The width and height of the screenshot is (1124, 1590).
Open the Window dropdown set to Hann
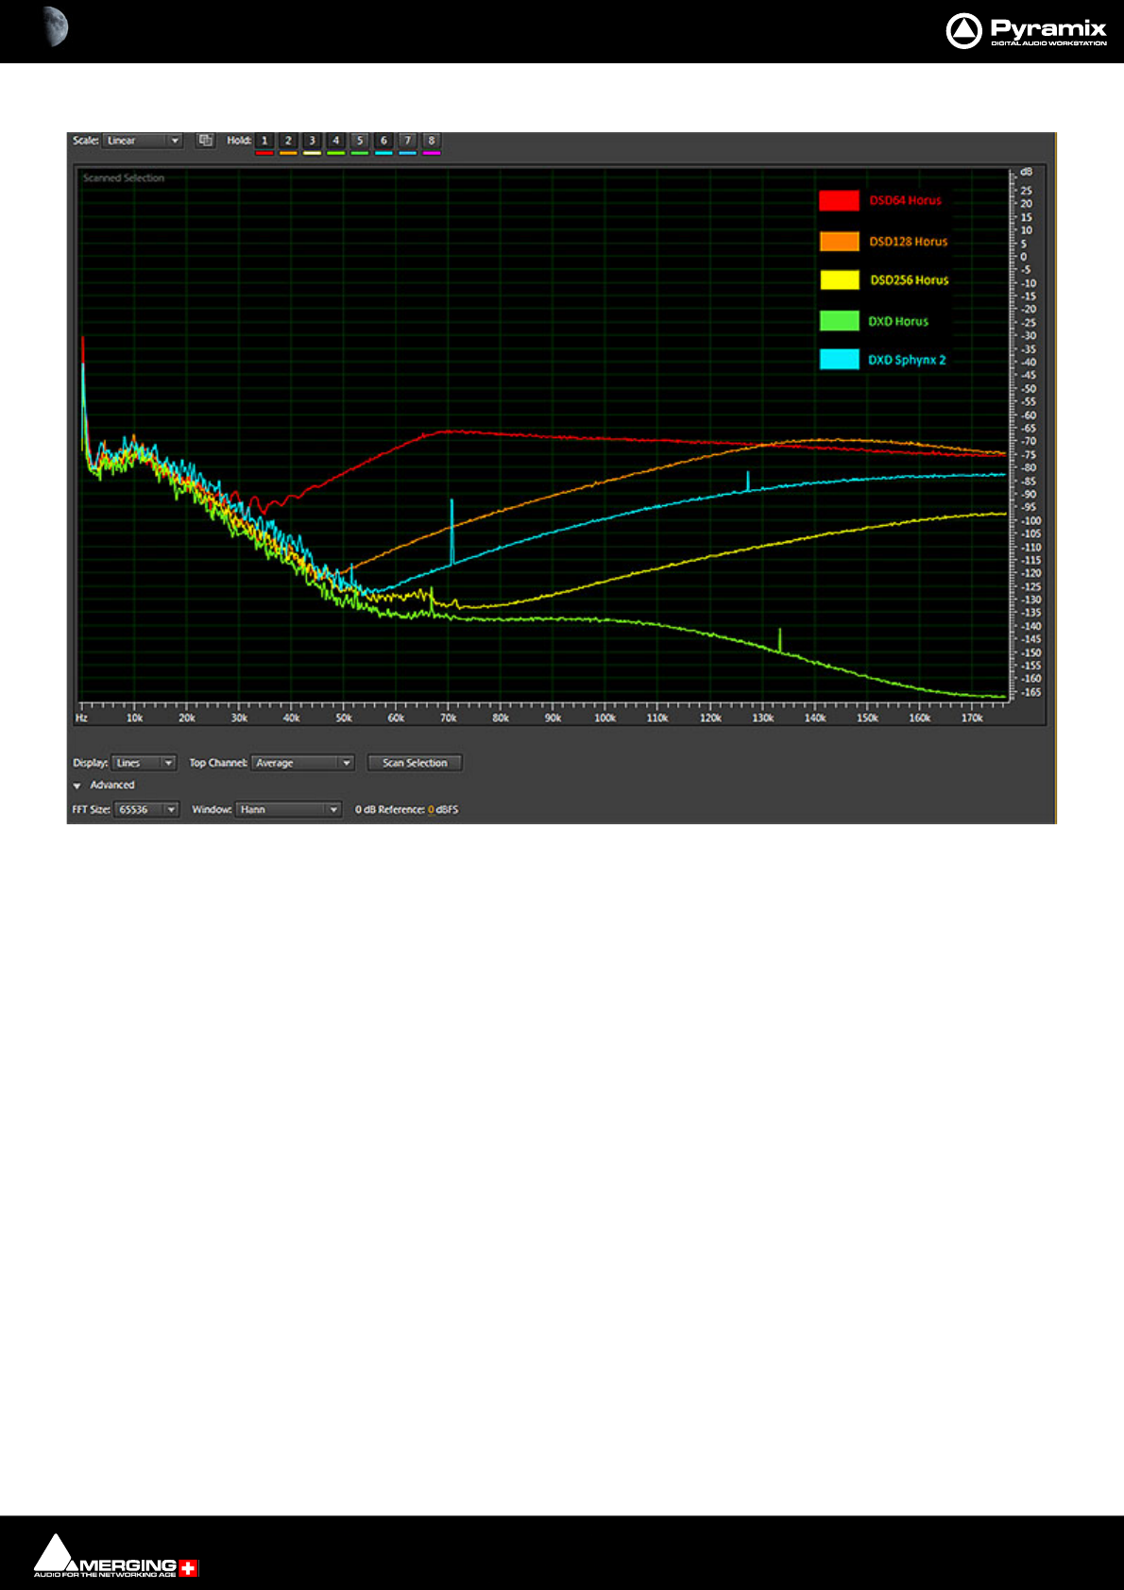tap(288, 809)
